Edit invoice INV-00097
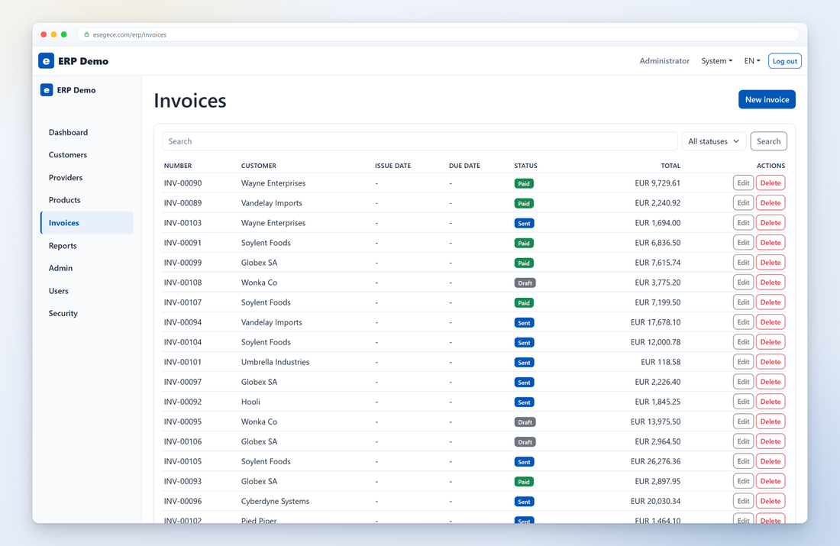840x546 pixels. [x=743, y=382]
